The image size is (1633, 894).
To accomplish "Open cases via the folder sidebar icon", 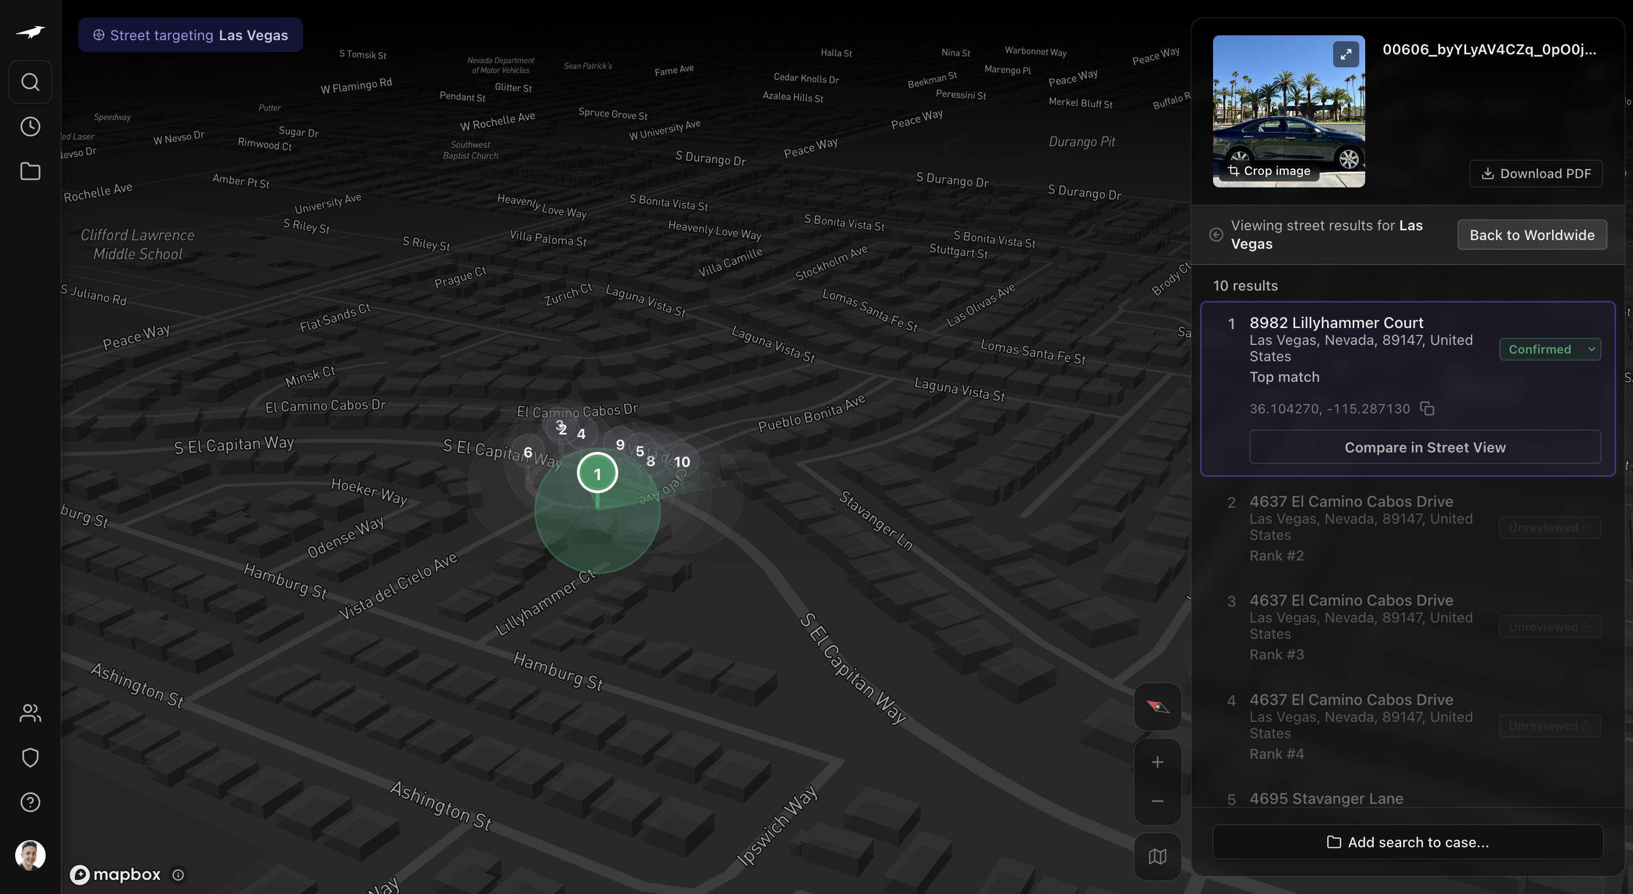I will [x=29, y=171].
